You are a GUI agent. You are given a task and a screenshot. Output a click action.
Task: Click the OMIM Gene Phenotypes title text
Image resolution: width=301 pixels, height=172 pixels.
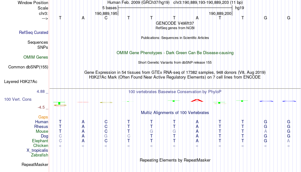[175, 53]
